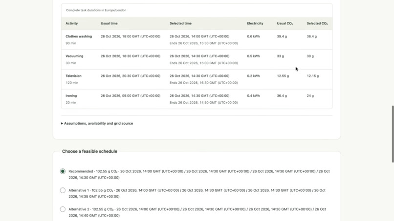Click the Television activity name
This screenshot has width=394, height=221.
73,76
